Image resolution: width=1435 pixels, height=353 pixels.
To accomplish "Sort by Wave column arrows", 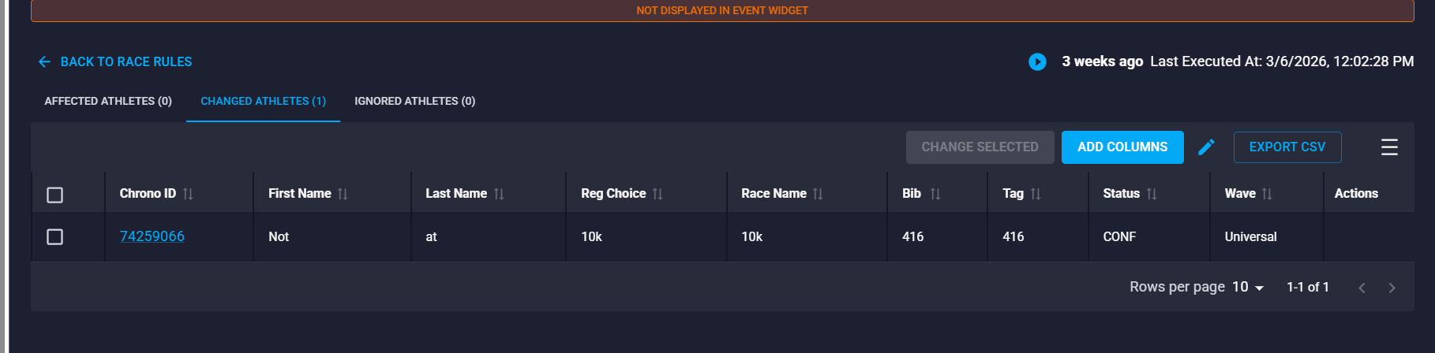I will pyautogui.click(x=1267, y=194).
